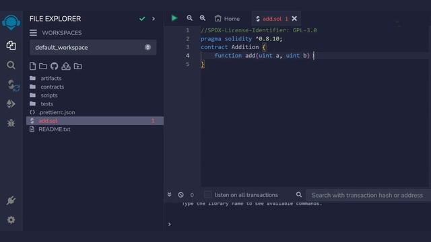Expand the scripts folder
This screenshot has width=431, height=242.
click(x=49, y=95)
